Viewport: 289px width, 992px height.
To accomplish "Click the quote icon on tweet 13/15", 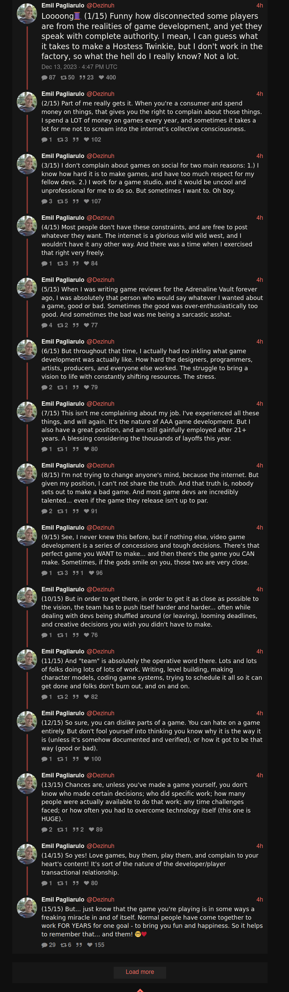I will (x=76, y=830).
